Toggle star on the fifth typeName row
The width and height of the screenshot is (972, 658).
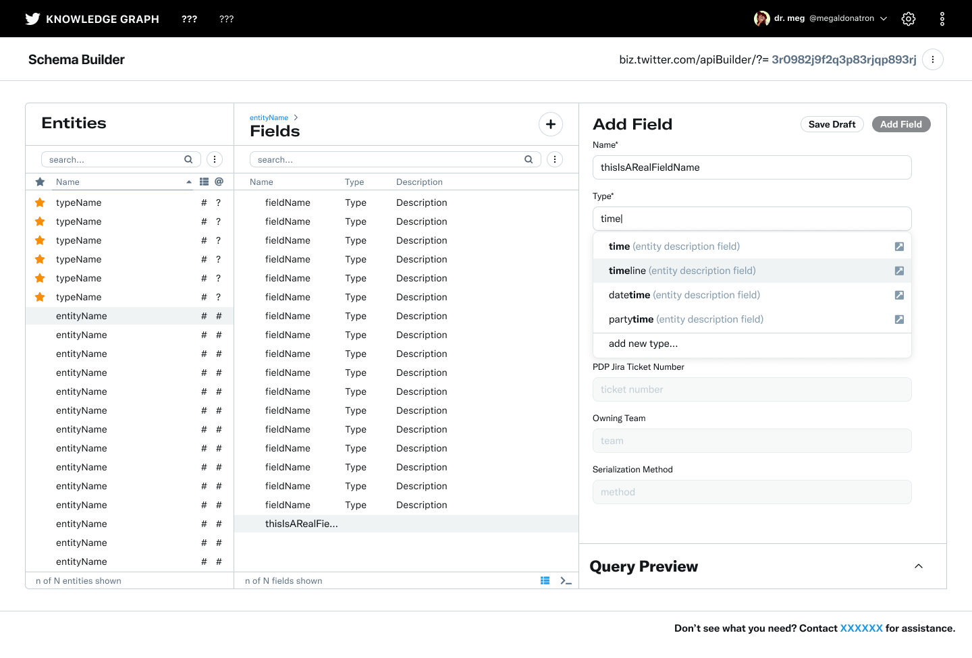40,278
